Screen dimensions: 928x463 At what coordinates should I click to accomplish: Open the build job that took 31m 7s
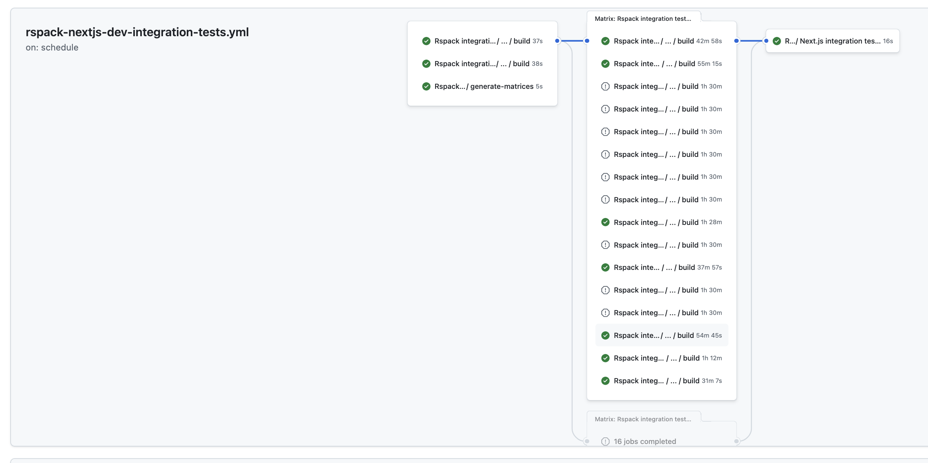coord(661,381)
